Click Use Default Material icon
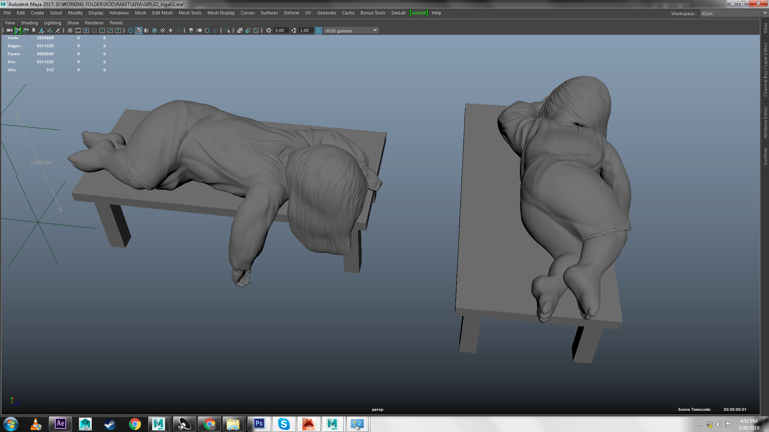769x432 pixels. point(147,30)
